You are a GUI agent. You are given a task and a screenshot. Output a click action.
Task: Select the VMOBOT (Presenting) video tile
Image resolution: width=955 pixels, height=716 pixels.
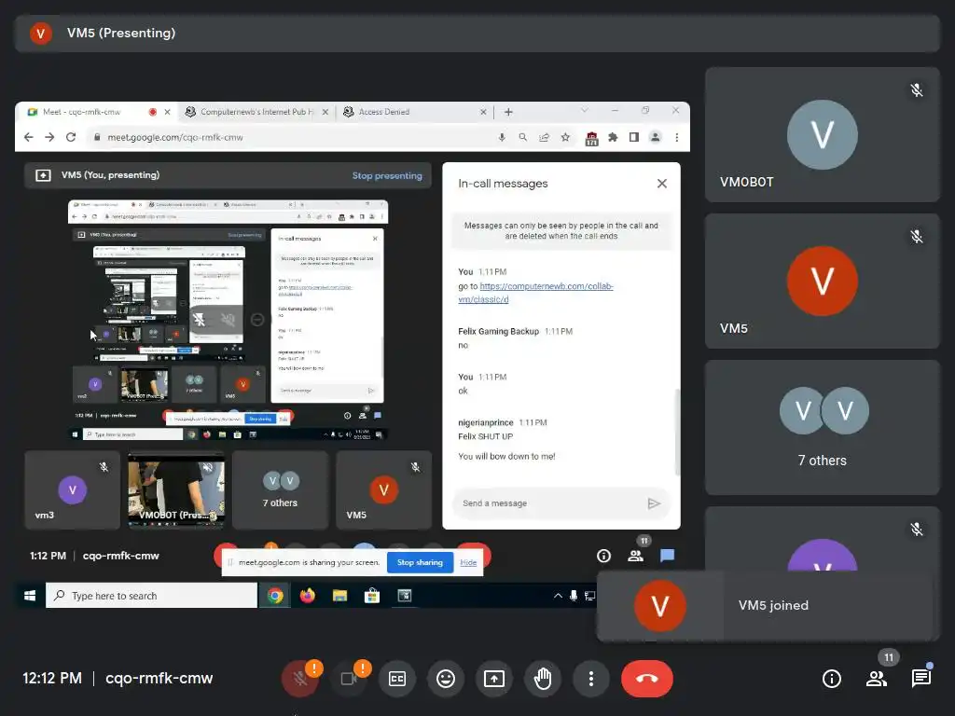pos(176,490)
